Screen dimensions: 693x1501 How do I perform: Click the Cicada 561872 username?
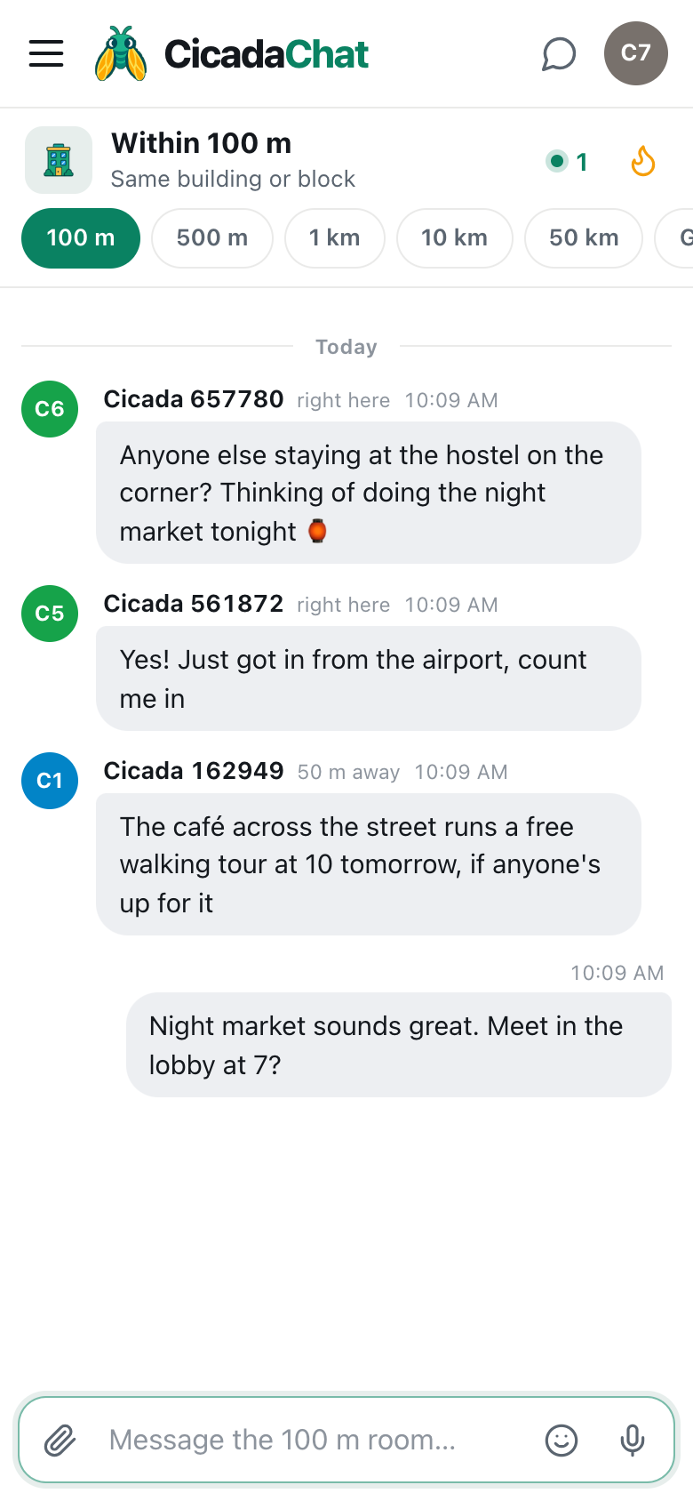click(x=194, y=604)
